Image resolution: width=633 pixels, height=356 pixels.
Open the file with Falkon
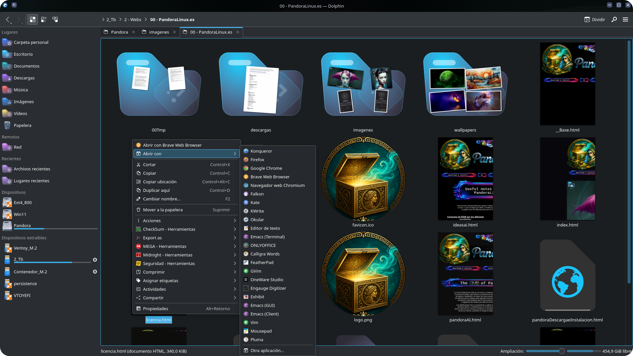(278, 194)
